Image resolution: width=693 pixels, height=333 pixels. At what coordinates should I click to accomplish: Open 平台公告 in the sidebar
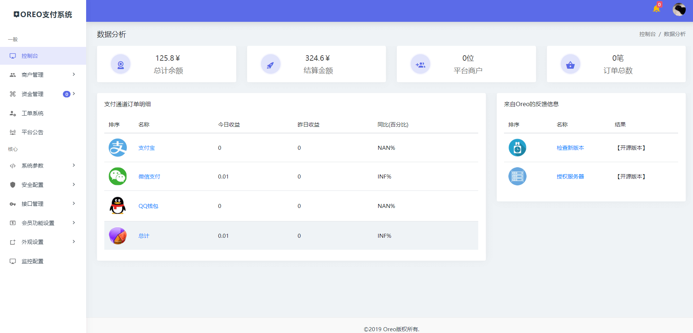click(x=32, y=132)
